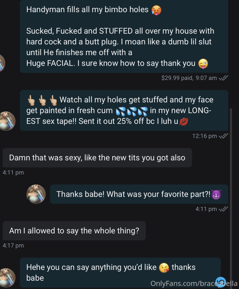Click the winking tongue-out emoji

click(203, 64)
